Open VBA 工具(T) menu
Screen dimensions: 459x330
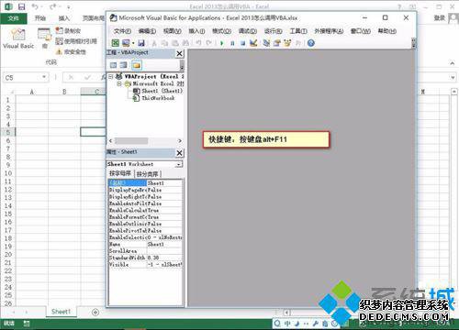(298, 31)
